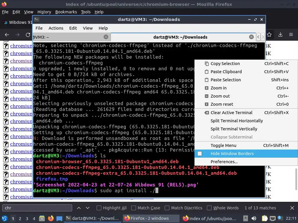Open the terminal File menu
The image size is (298, 223).
[x=39, y=28]
